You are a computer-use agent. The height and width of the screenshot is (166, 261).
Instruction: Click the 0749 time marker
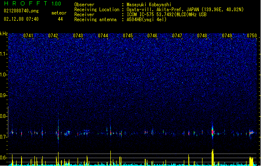tap(227, 36)
